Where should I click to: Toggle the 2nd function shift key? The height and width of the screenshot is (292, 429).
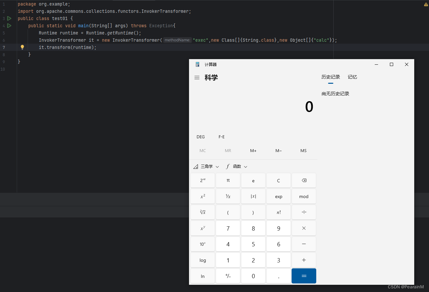[x=203, y=180]
